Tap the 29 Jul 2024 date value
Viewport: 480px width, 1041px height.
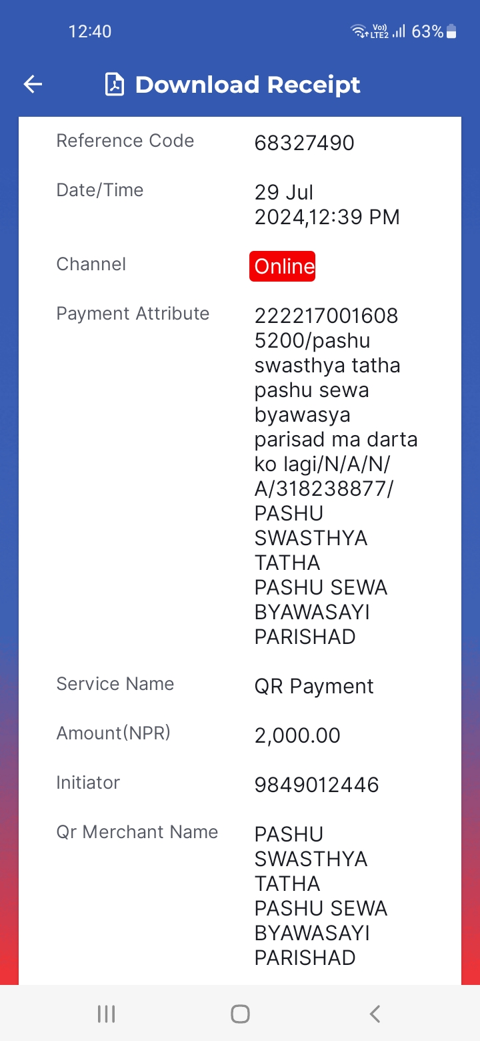327,204
